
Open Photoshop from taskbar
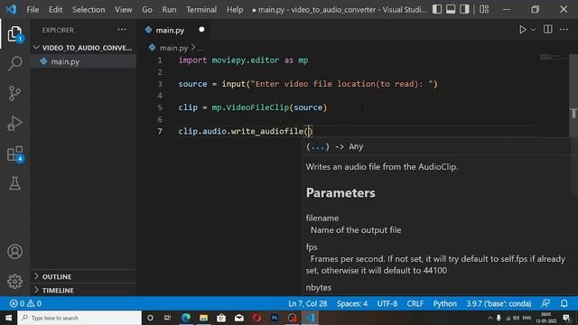point(275,318)
